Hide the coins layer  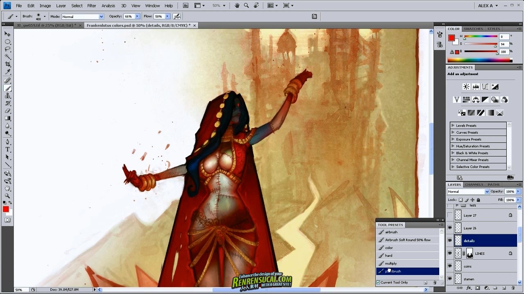tap(450, 266)
